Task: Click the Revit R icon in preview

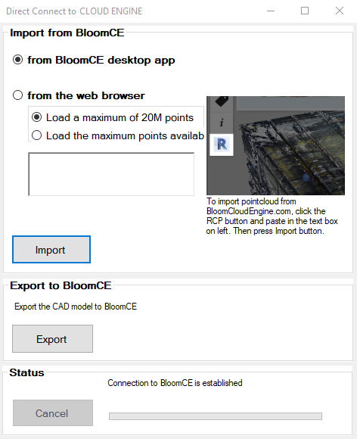Action: click(222, 145)
